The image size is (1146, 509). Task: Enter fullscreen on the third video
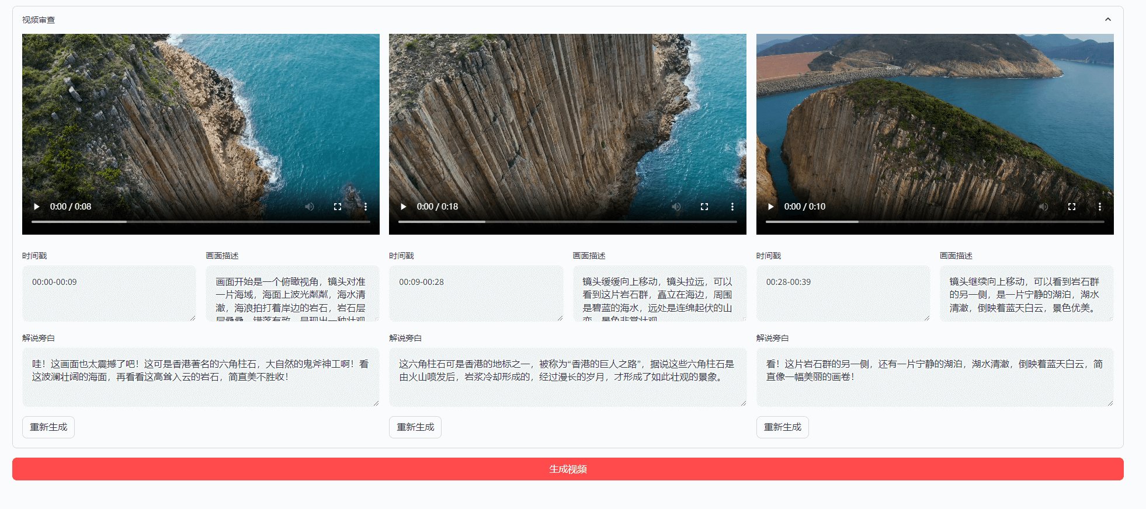1072,207
